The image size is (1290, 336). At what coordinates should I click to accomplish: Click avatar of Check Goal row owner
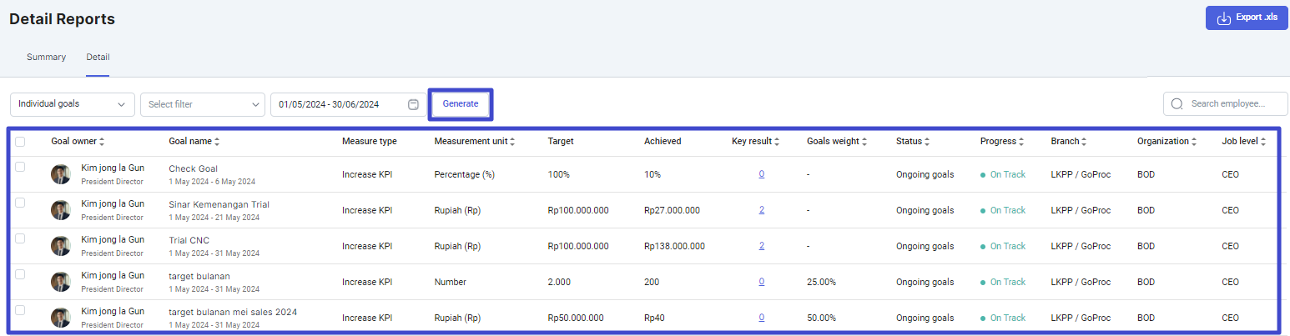(x=61, y=174)
